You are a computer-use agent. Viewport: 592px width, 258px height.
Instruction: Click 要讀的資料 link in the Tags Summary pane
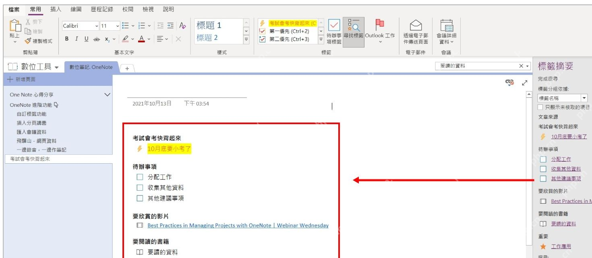(563, 224)
